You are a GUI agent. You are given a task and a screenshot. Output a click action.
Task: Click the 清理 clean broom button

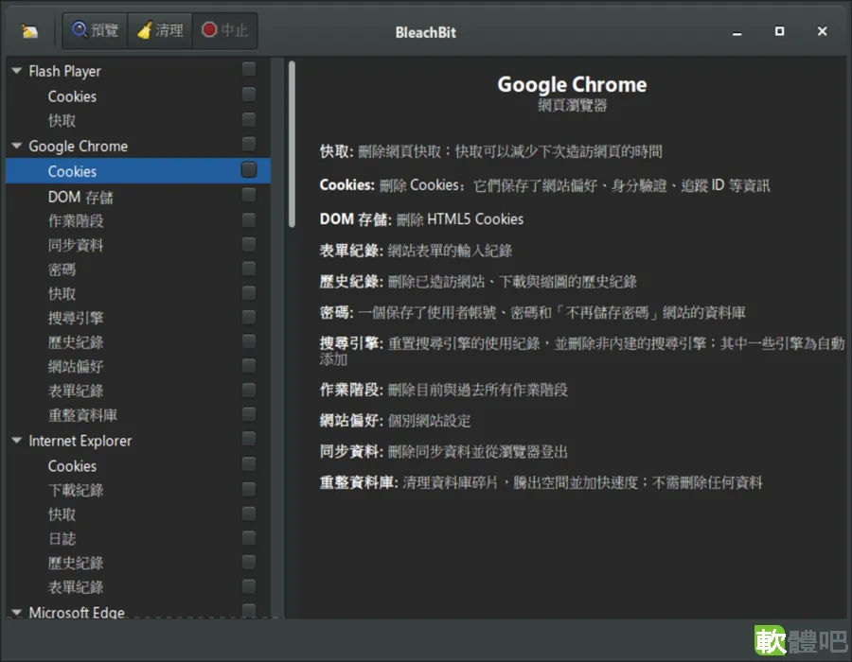coord(160,30)
